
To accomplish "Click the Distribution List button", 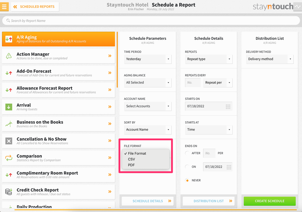I will click(209, 201).
